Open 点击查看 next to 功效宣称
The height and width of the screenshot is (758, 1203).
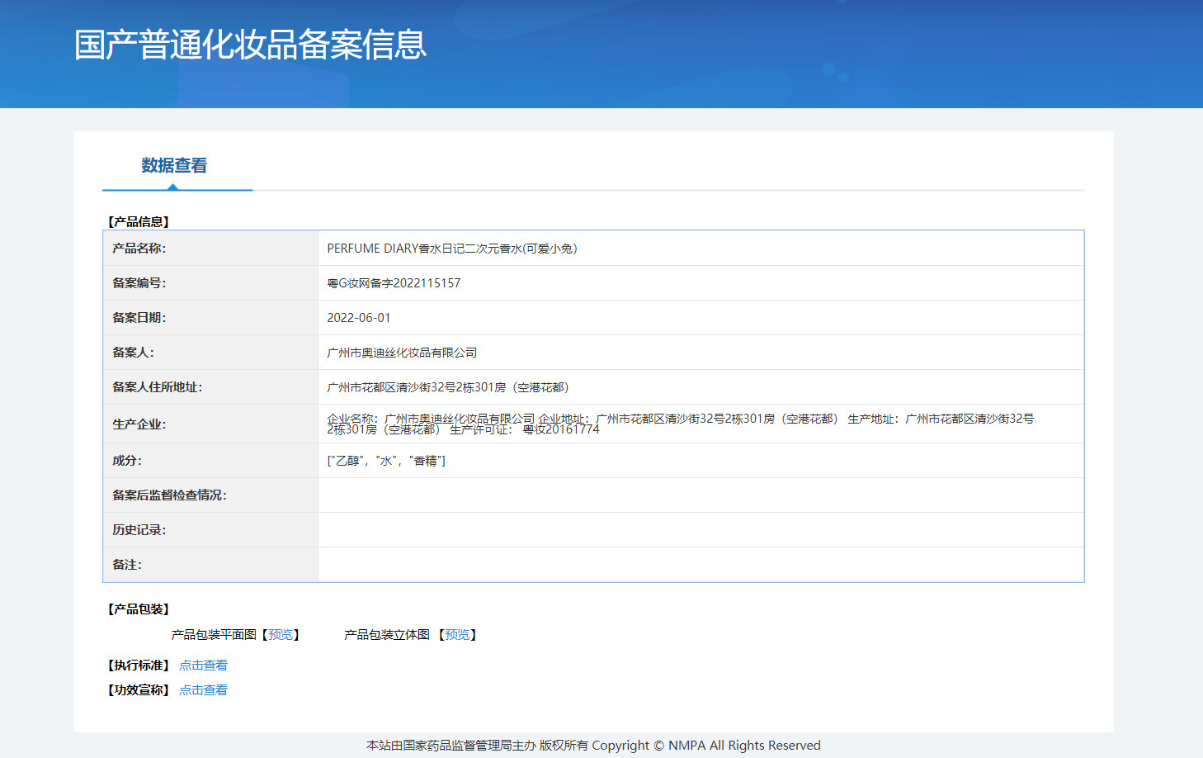(203, 689)
